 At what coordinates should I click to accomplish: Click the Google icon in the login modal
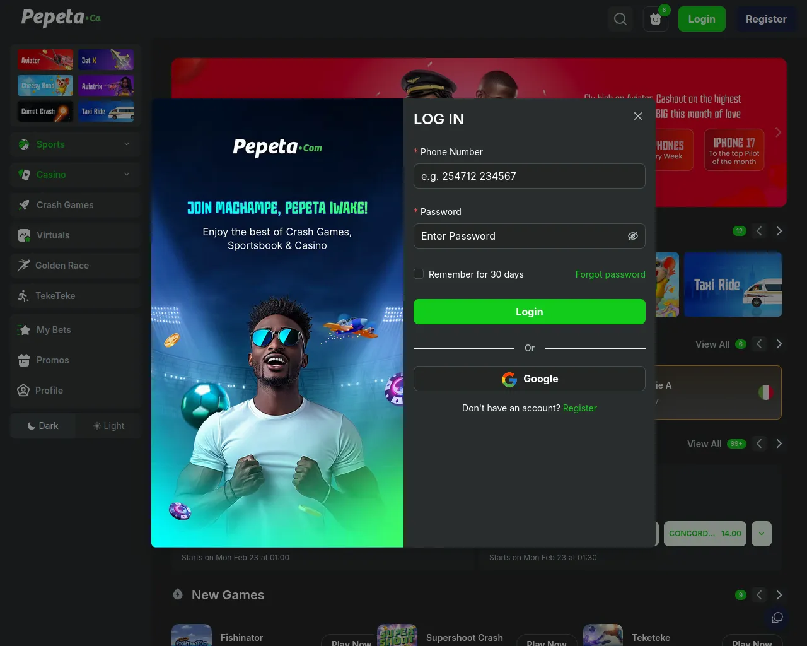tap(509, 379)
